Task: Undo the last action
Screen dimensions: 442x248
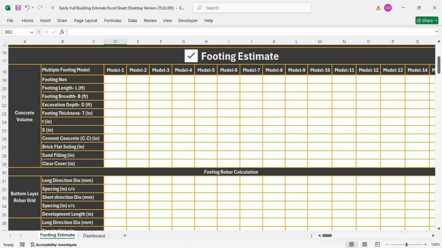Action: (27, 8)
